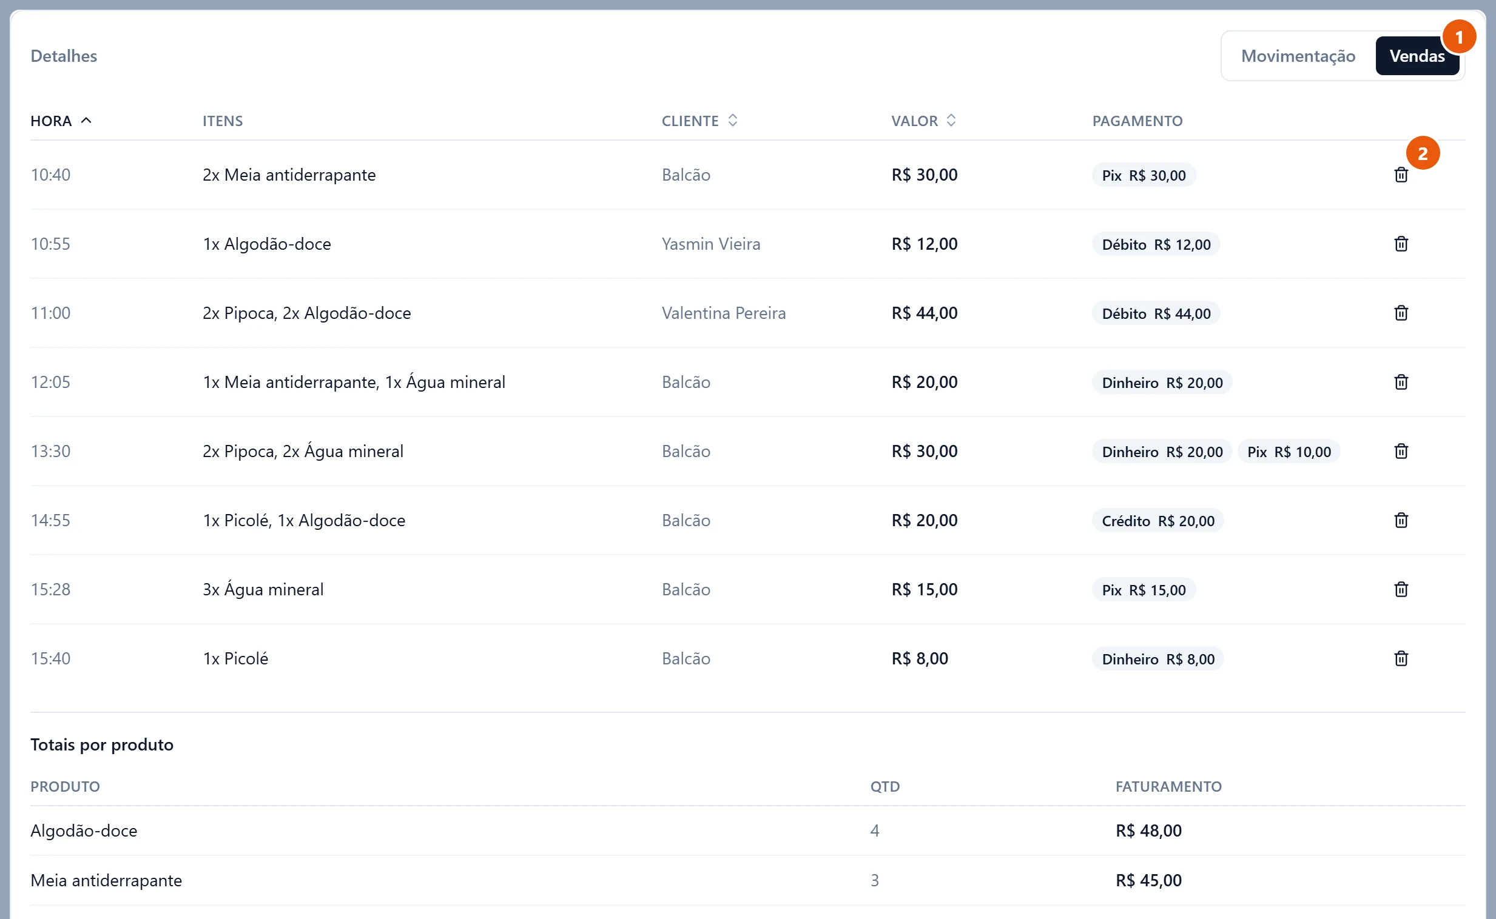Click the 10:40 time cell
The height and width of the screenshot is (919, 1496).
50,175
